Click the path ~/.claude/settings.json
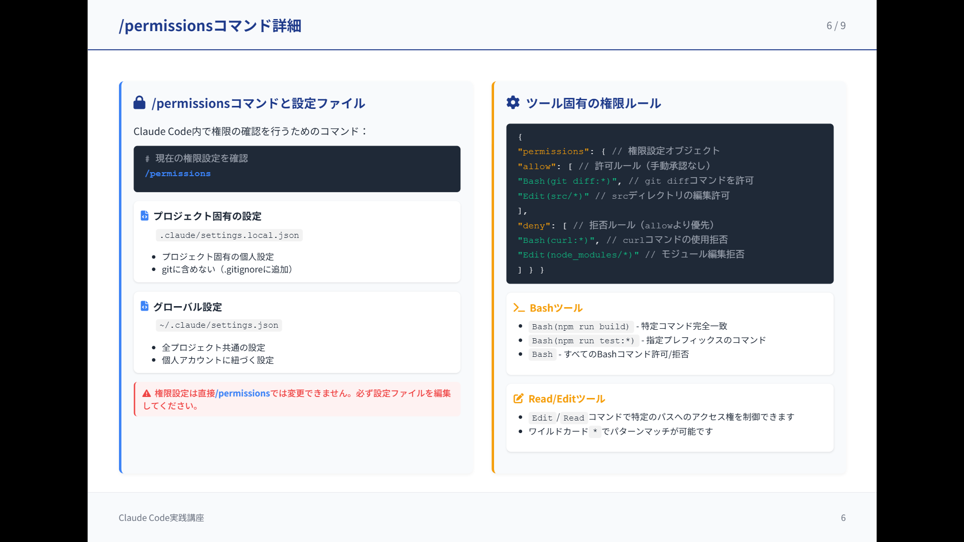 (219, 325)
